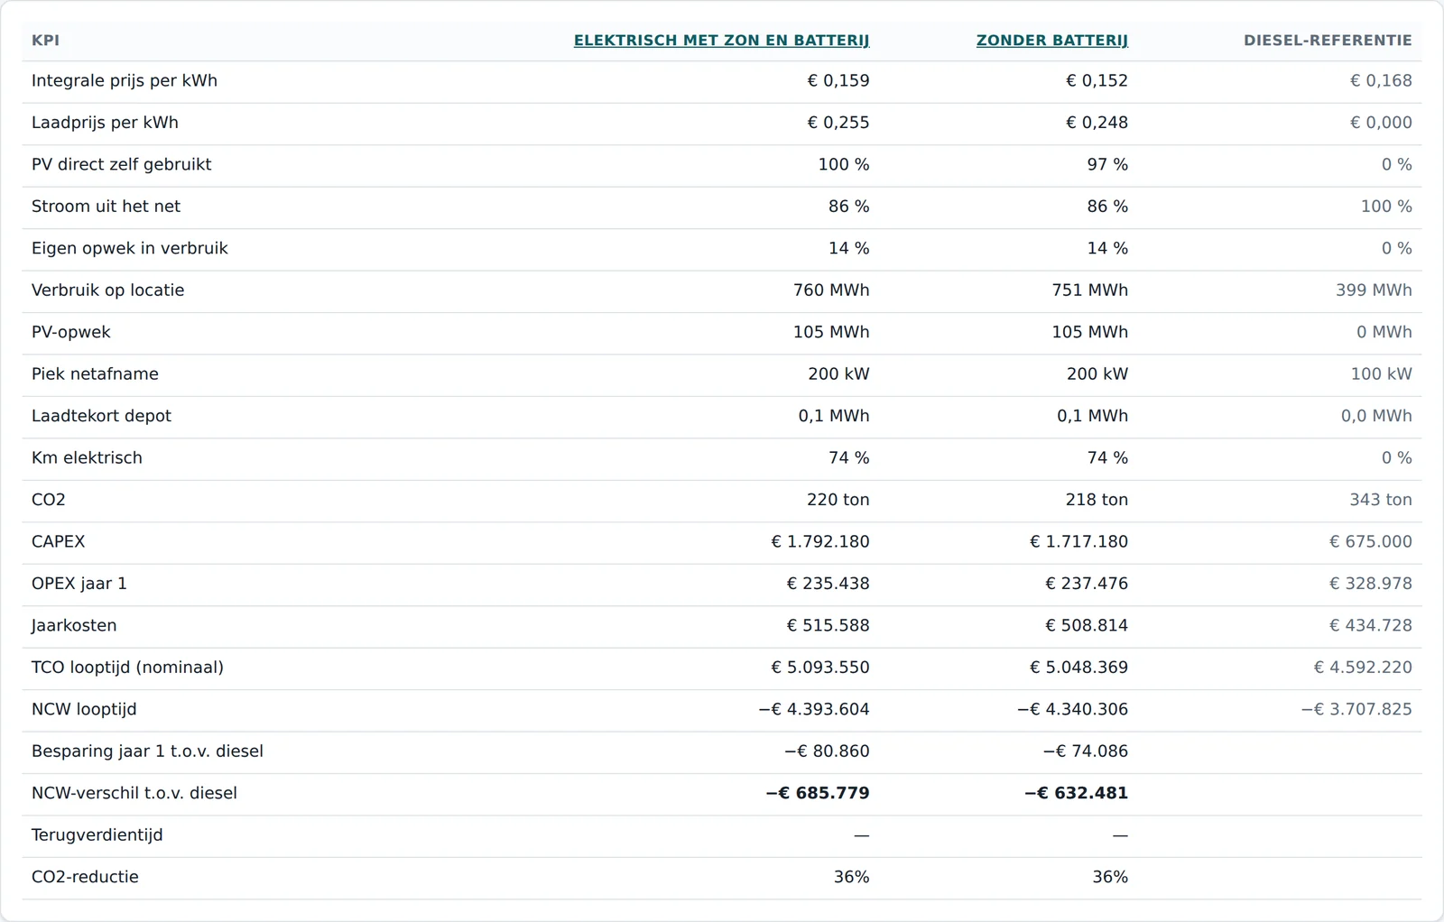Click the savings value '−€ 80.860'
The width and height of the screenshot is (1444, 922).
827,751
